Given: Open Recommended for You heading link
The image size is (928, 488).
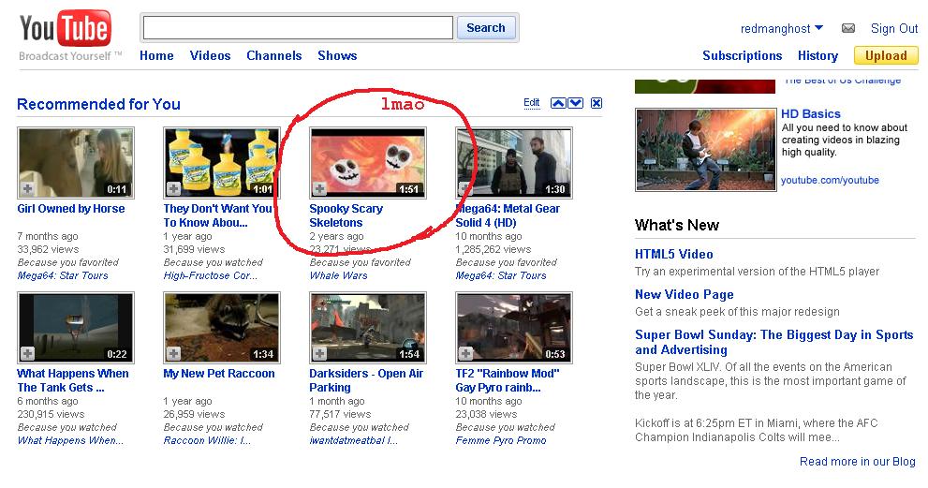Looking at the screenshot, I should tap(99, 104).
